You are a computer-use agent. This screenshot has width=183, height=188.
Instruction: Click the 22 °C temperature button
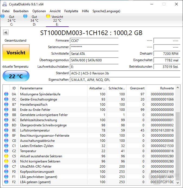point(16,76)
